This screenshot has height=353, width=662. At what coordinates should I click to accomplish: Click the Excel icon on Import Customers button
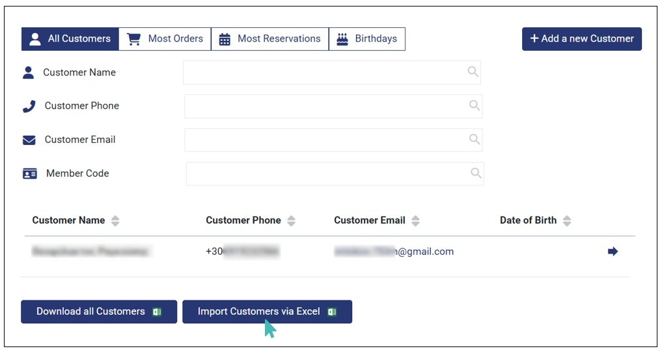332,312
